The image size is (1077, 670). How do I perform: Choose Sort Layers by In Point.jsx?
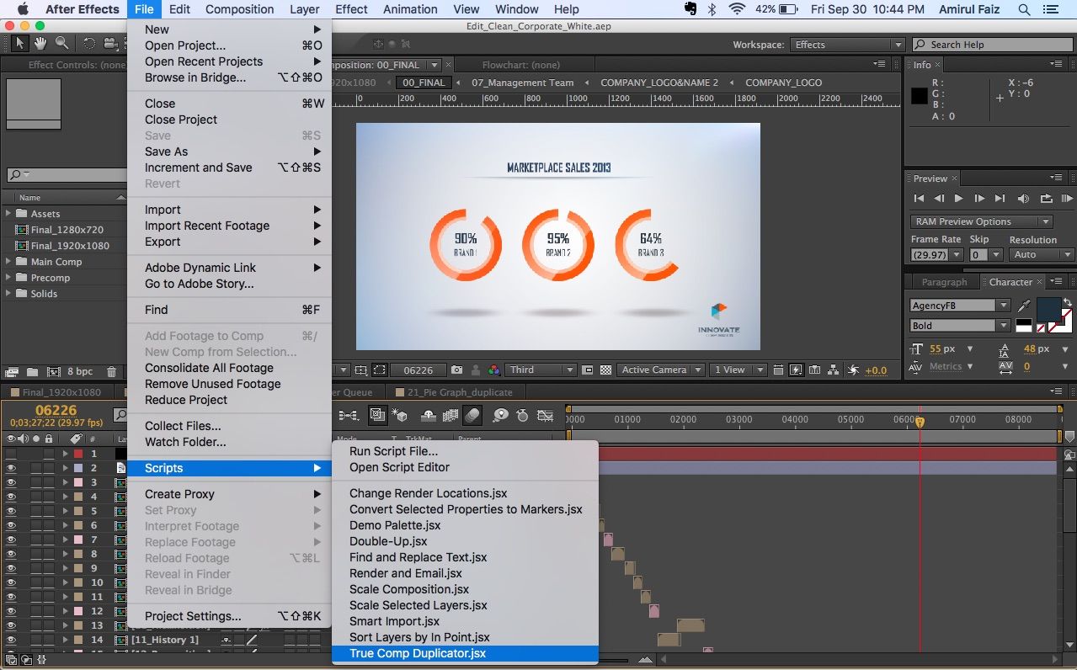[x=465, y=637]
